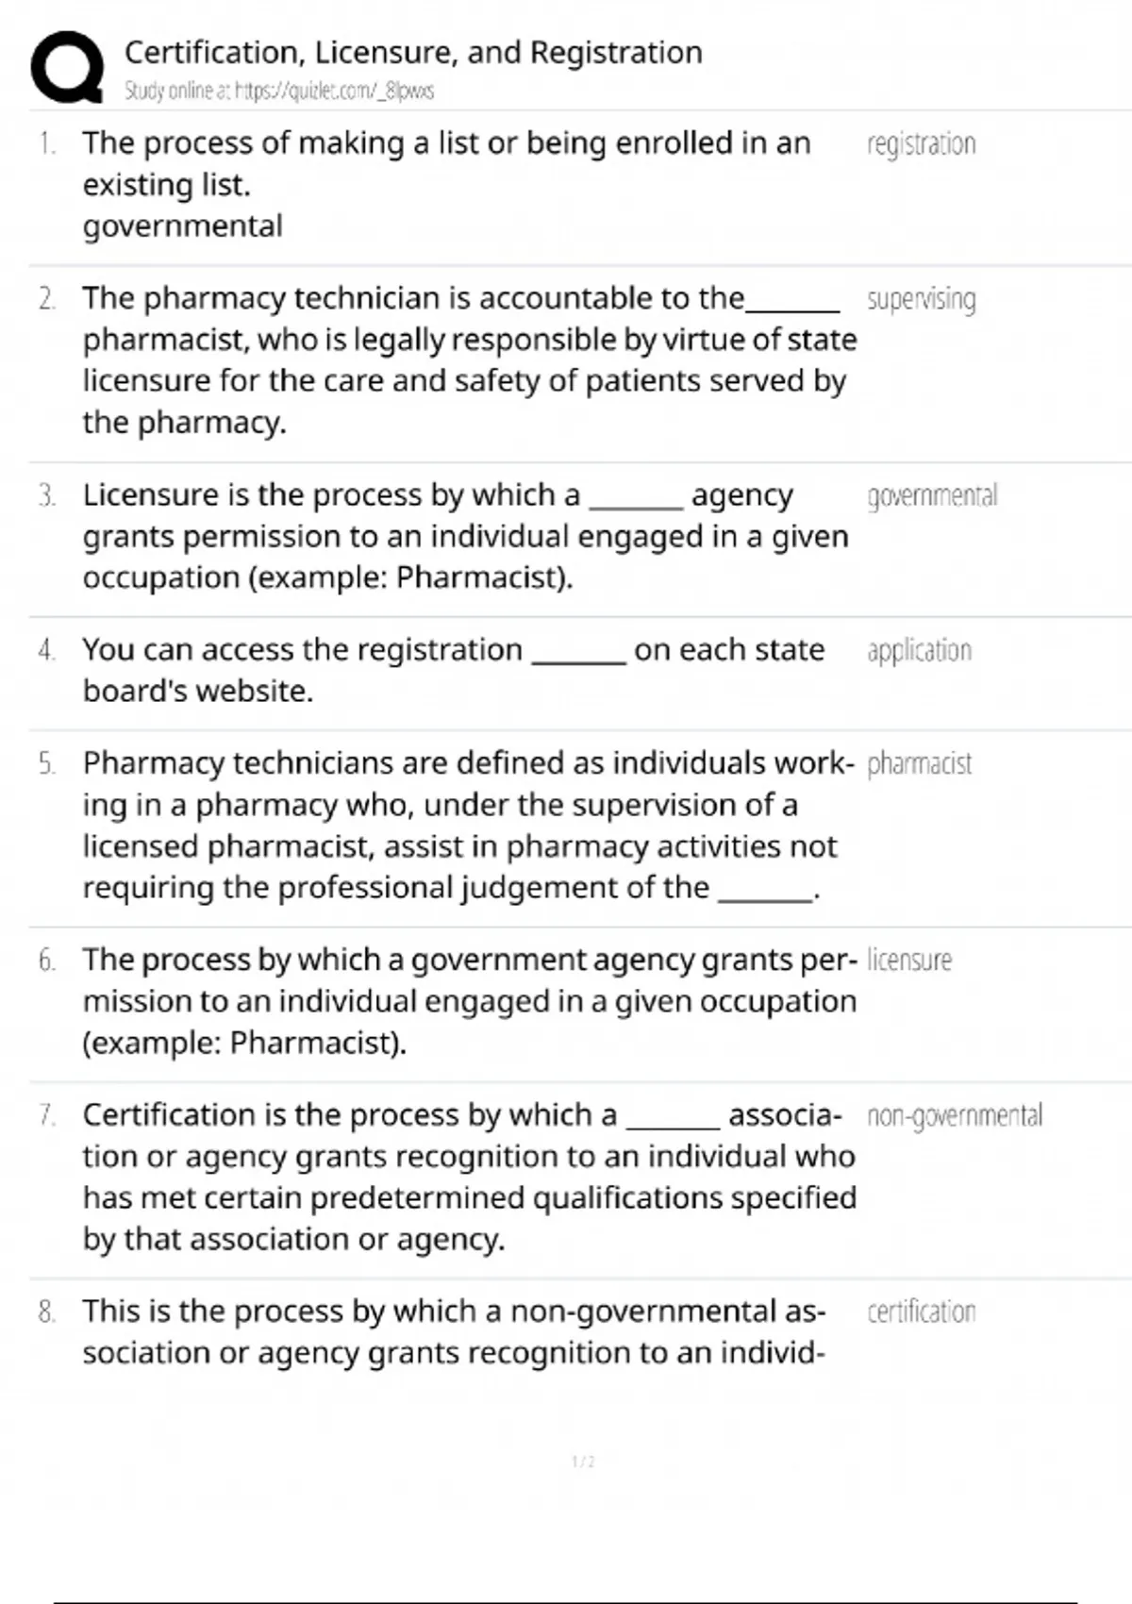Select the 'registration' answer term
Viewport: 1132px width, 1604px height.
tap(921, 144)
